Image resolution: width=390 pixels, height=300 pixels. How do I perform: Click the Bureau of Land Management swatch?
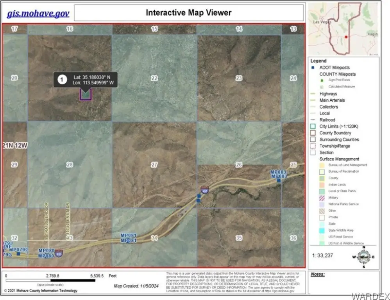click(323, 165)
